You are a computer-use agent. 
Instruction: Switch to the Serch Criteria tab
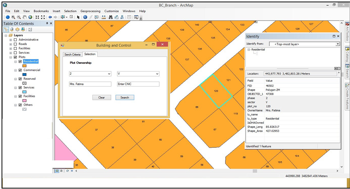click(x=72, y=55)
